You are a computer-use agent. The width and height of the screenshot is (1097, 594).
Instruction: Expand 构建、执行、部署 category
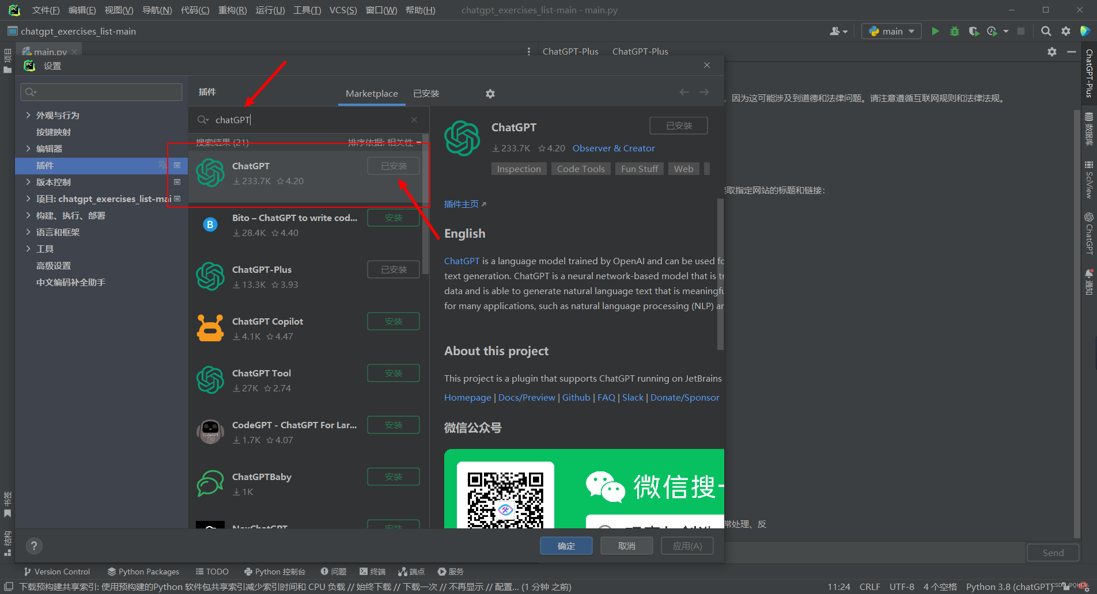point(28,215)
